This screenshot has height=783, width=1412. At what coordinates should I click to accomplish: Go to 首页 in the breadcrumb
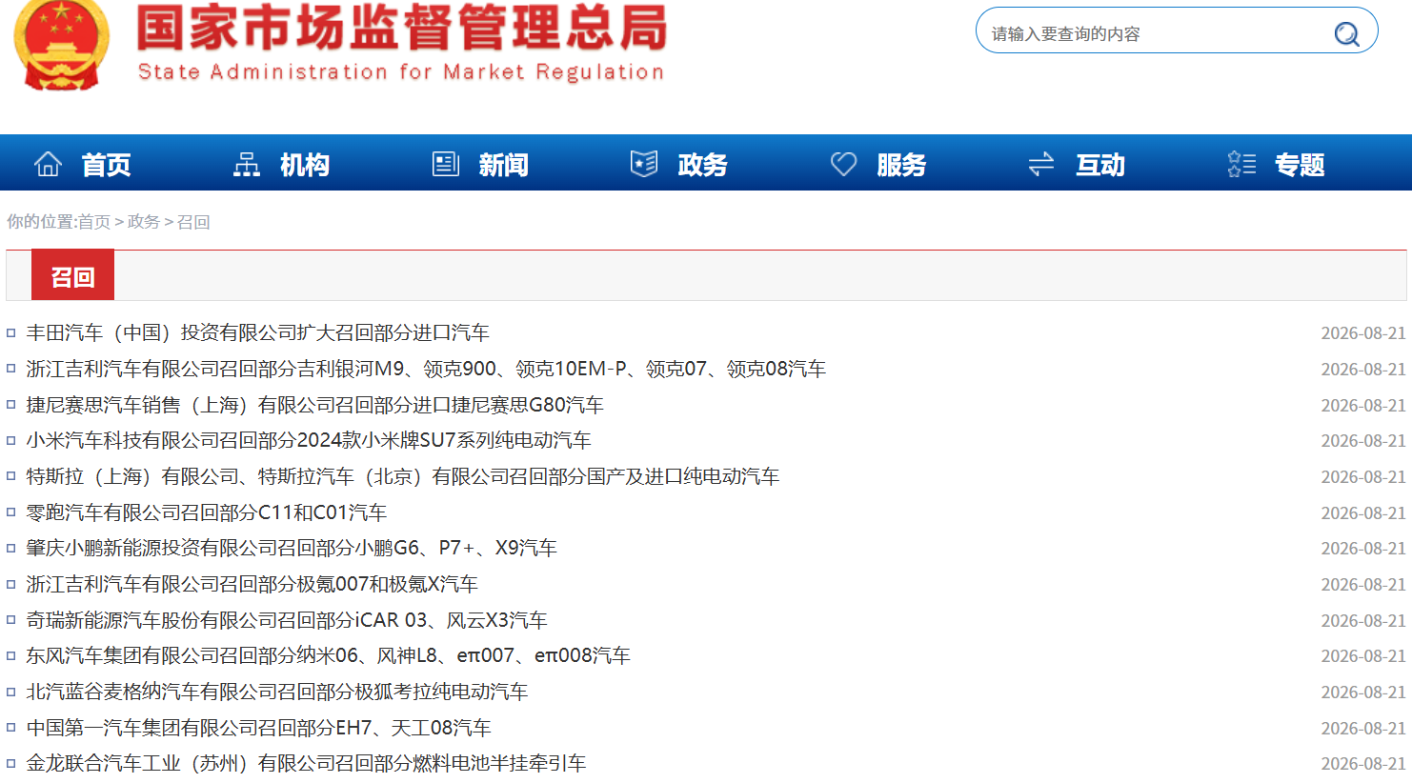(94, 222)
